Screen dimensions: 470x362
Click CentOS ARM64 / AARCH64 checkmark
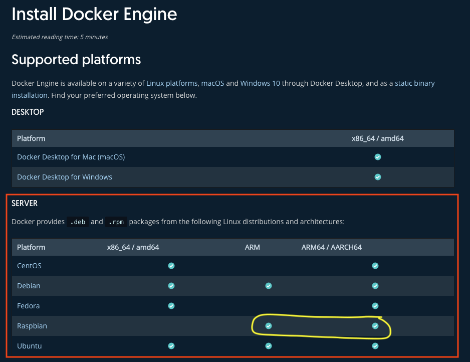tap(375, 266)
